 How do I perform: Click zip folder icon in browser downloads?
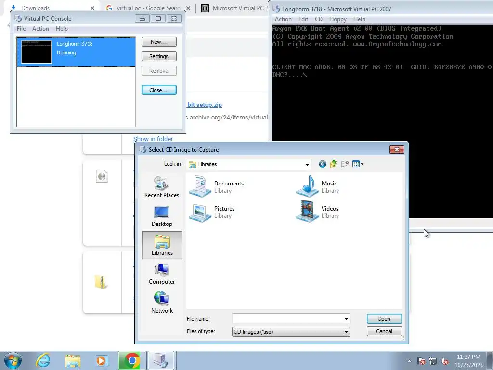tap(101, 281)
